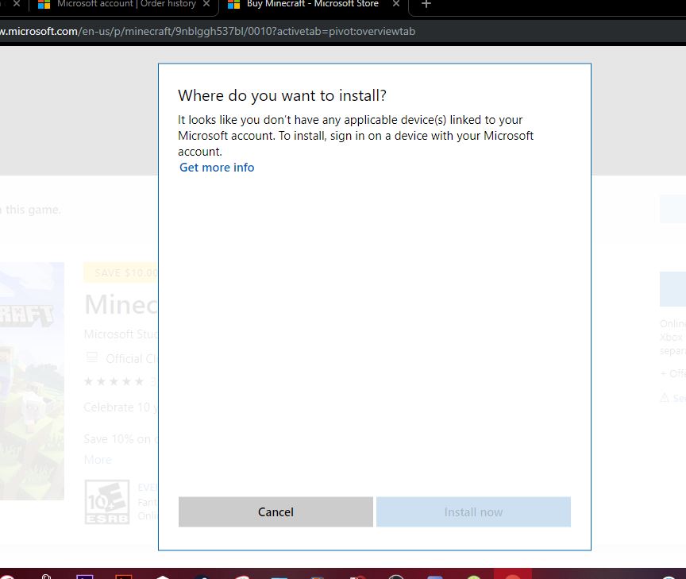This screenshot has height=579, width=686.
Task: Open the Get more info link
Action: tap(217, 168)
